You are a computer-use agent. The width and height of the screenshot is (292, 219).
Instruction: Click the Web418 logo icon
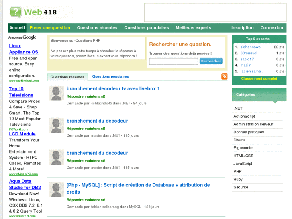point(16,12)
